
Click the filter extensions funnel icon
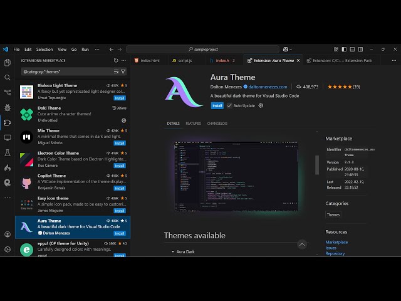[123, 71]
